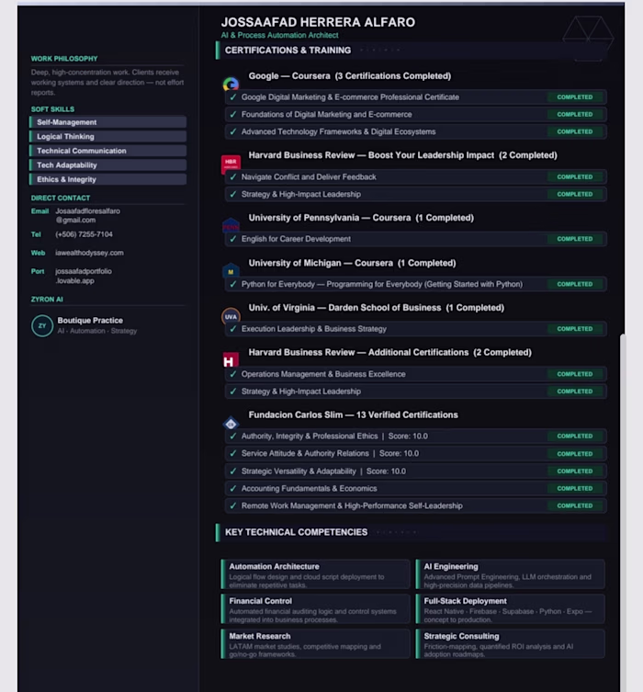Click the UVA round logo beside Darden School
This screenshot has height=692, width=643.
231,316
